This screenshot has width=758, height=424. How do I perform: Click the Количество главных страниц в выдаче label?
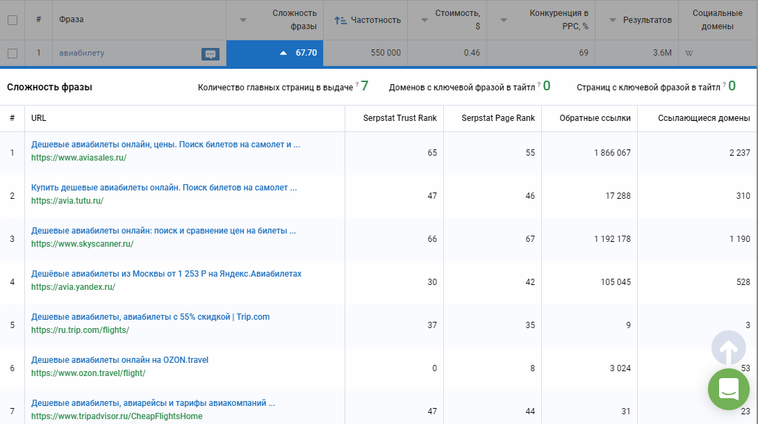275,88
